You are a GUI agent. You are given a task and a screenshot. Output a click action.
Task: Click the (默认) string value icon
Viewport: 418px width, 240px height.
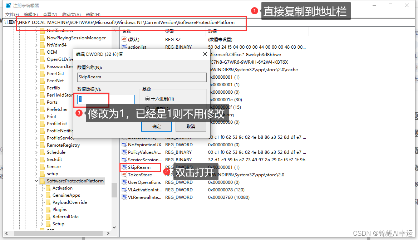click(124, 39)
